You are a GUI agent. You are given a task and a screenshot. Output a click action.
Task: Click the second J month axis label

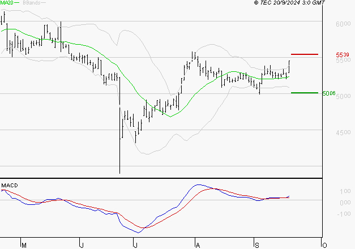click(135, 246)
